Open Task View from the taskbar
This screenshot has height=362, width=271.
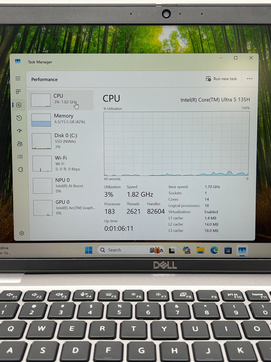(x=173, y=250)
